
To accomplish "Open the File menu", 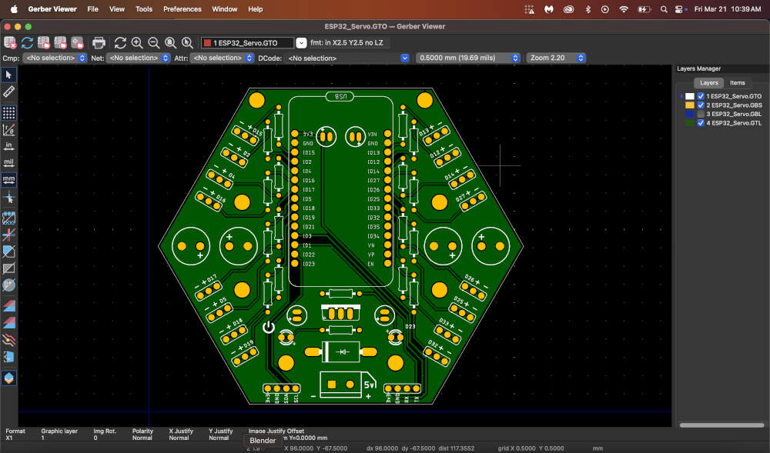I will pos(93,8).
